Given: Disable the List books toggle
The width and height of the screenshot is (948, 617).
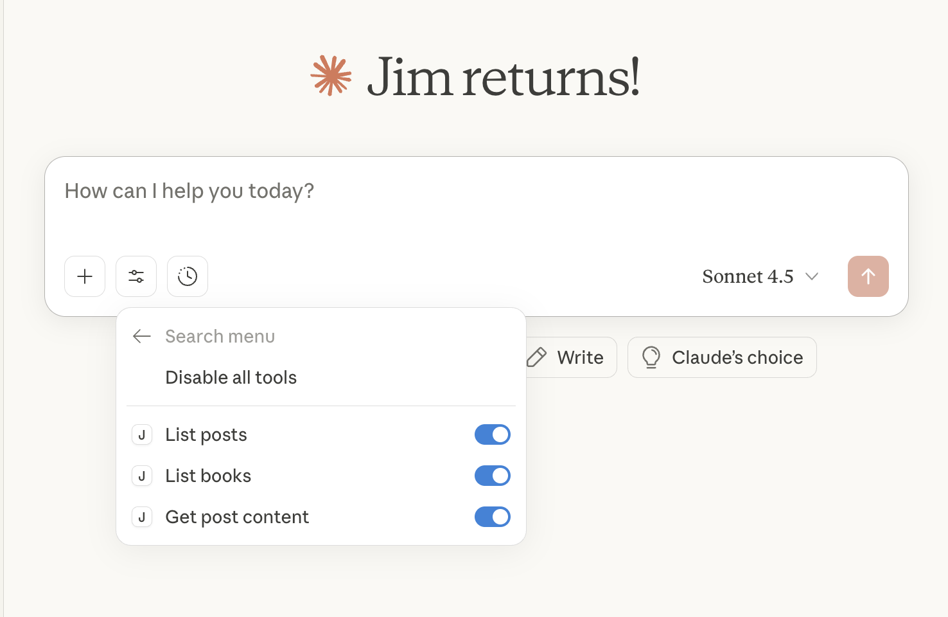Looking at the screenshot, I should [x=492, y=476].
